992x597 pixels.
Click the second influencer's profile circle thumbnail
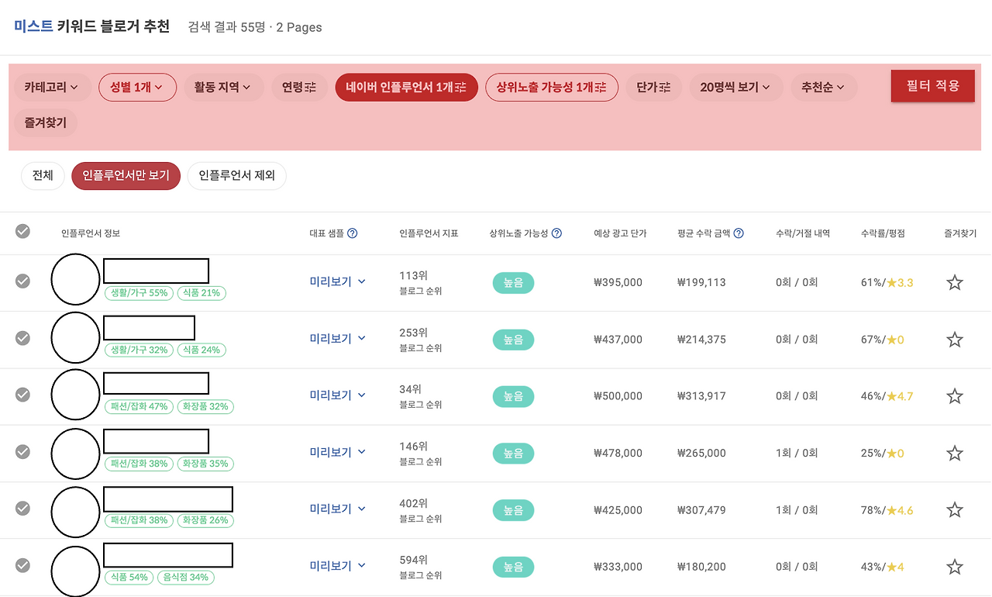pyautogui.click(x=75, y=338)
